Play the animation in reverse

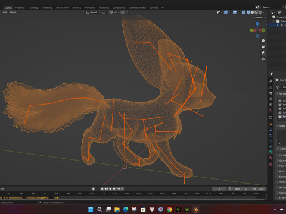point(110,189)
